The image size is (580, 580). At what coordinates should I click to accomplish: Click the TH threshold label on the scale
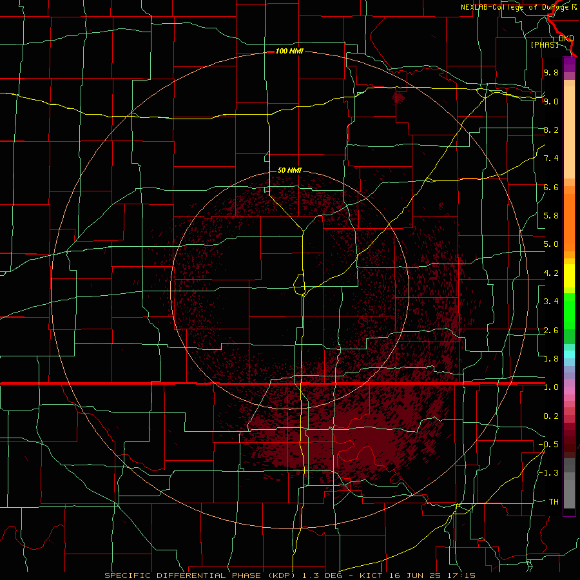554,502
